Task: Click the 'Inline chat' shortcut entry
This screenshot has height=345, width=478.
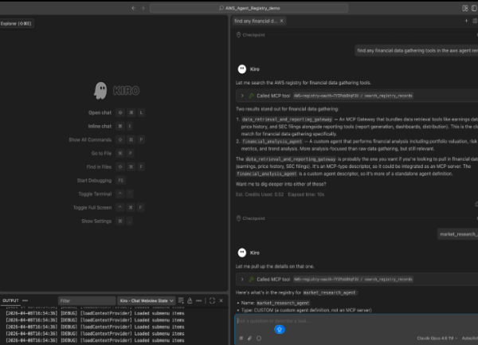Action: [x=100, y=126]
